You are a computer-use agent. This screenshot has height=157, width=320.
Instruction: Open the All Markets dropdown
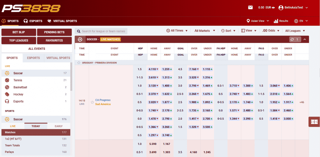click(205, 31)
